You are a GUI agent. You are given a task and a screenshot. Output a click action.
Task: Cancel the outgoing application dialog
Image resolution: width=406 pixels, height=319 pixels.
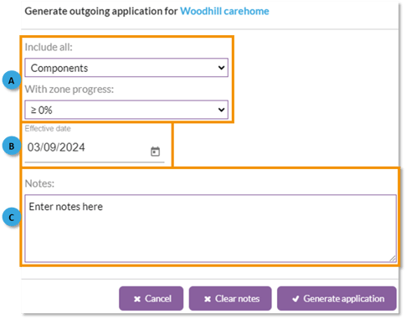pyautogui.click(x=152, y=299)
